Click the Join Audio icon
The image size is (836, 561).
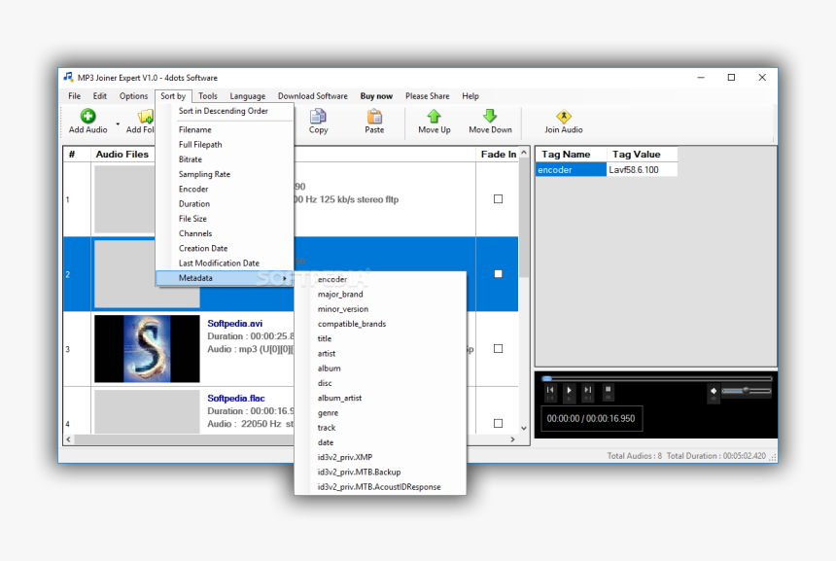click(x=563, y=116)
